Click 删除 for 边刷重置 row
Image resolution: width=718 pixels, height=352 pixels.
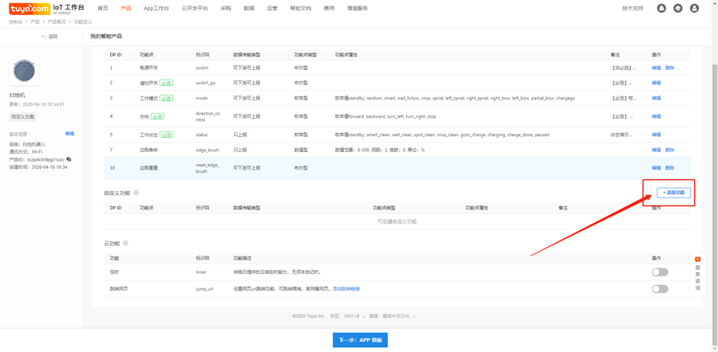tap(669, 168)
